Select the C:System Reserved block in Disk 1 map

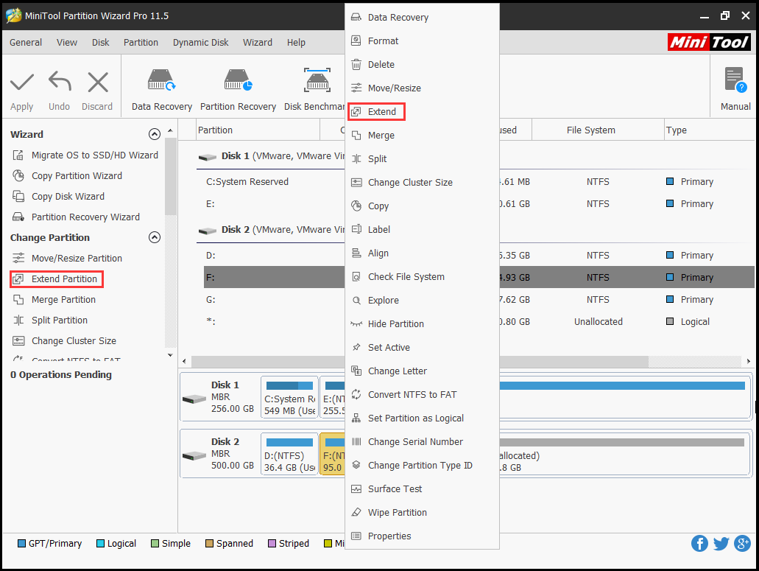point(289,398)
